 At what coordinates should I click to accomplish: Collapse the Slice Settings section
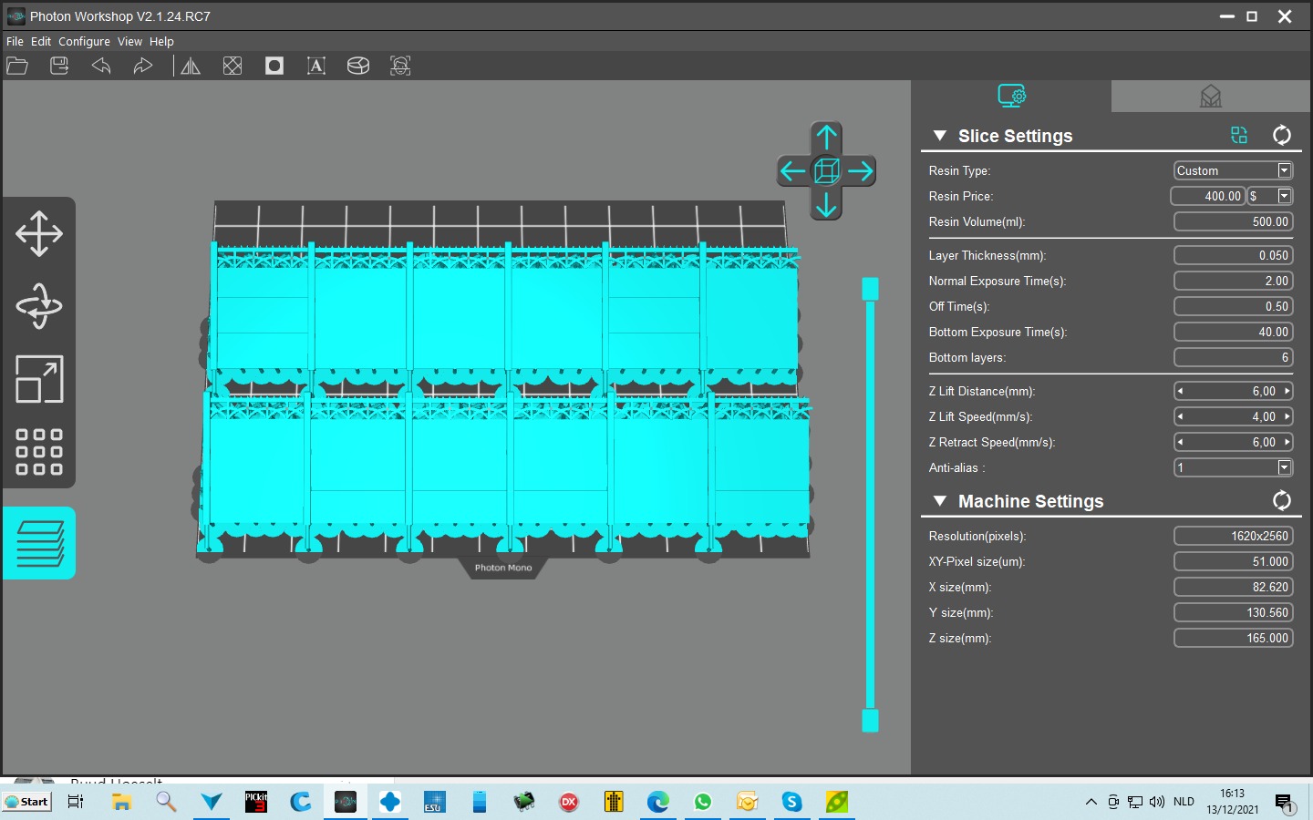click(x=939, y=136)
